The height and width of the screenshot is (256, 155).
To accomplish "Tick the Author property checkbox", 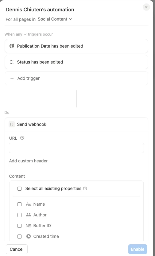I will coord(19,215).
